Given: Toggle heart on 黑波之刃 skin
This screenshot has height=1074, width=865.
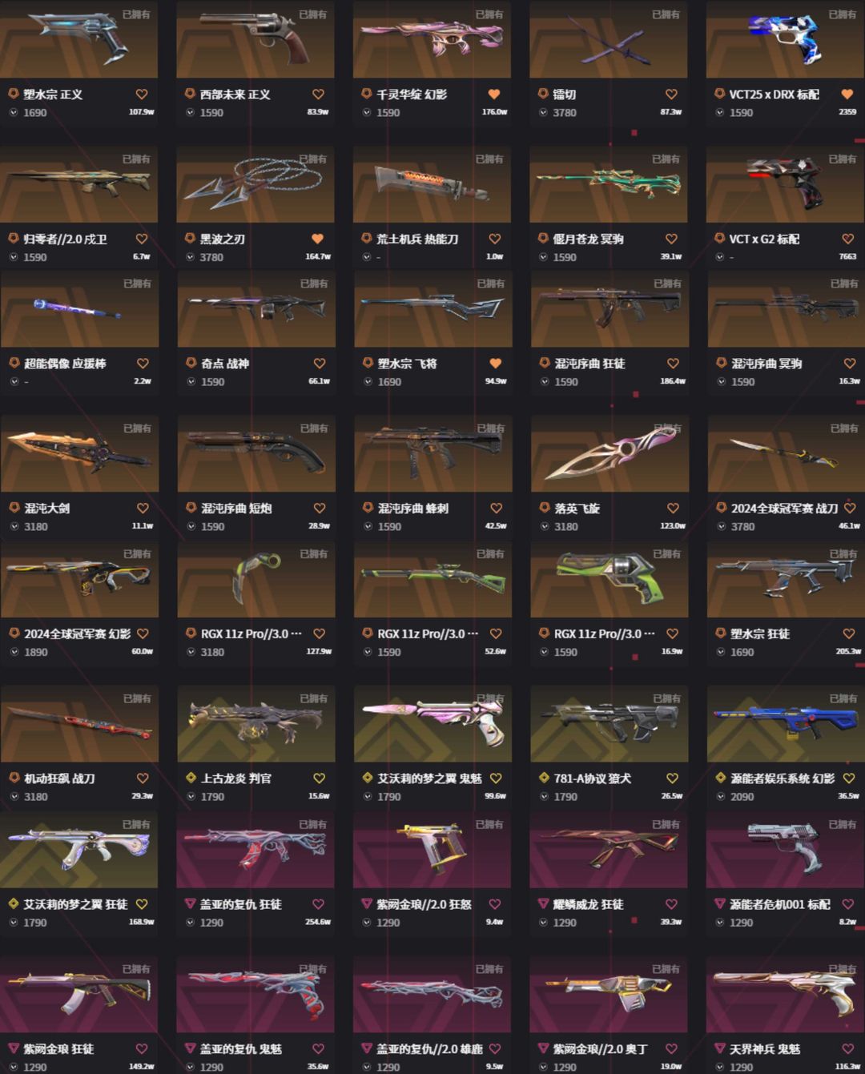Looking at the screenshot, I should pyautogui.click(x=318, y=239).
